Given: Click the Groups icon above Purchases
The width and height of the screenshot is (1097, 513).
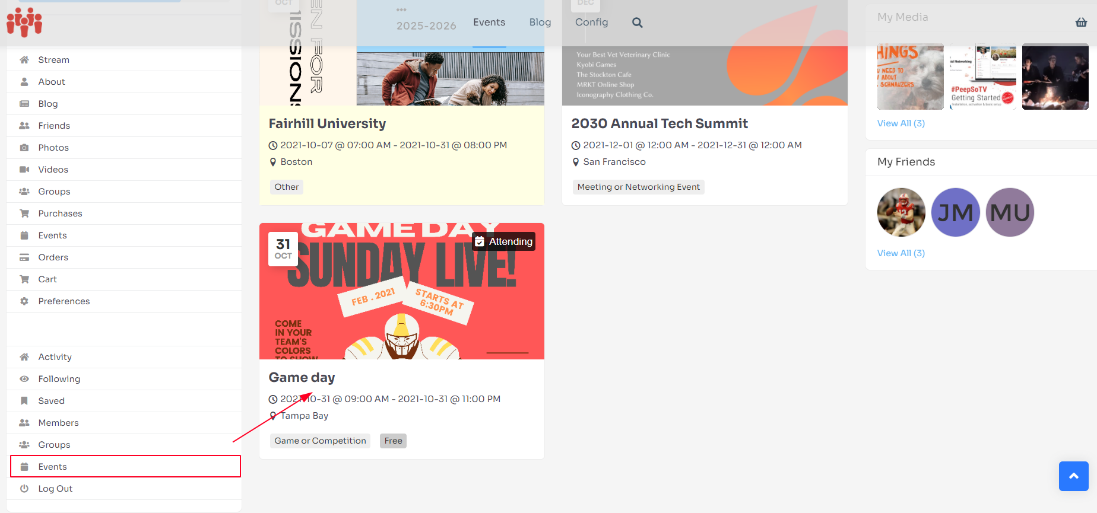Looking at the screenshot, I should 24,192.
